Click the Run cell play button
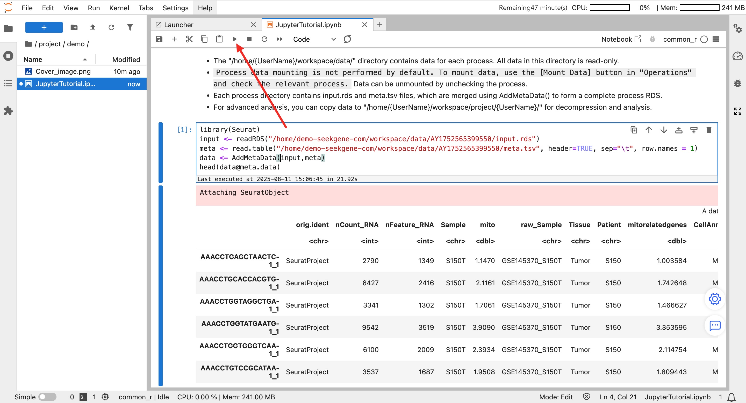Viewport: 746px width, 403px height. click(235, 39)
